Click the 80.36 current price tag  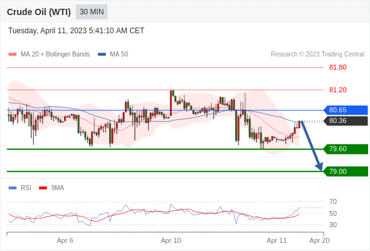pyautogui.click(x=346, y=121)
